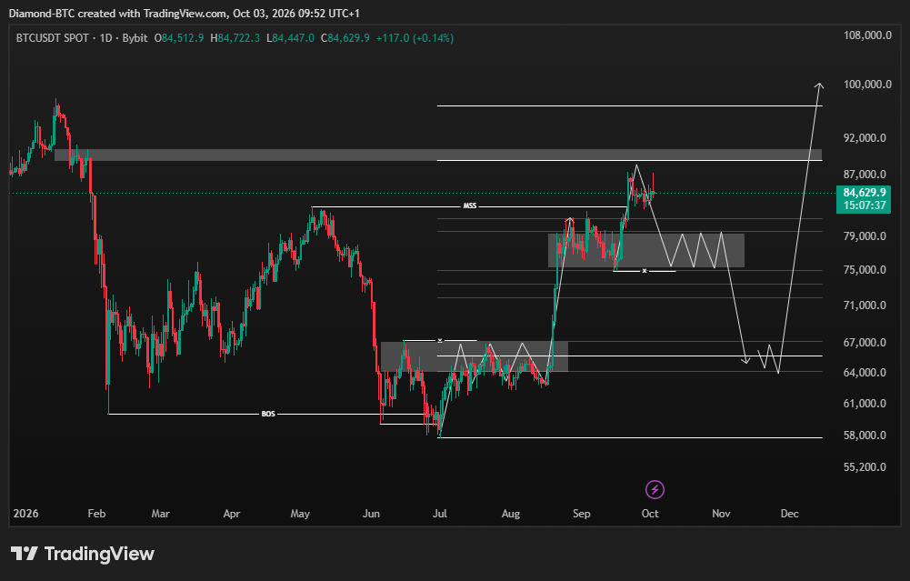Click the Aug label on time axis
This screenshot has width=910, height=581.
point(511,514)
